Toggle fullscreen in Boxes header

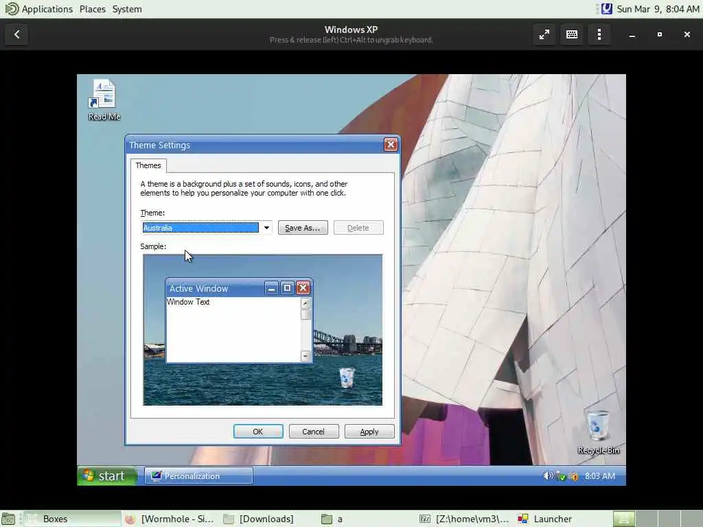coord(544,34)
